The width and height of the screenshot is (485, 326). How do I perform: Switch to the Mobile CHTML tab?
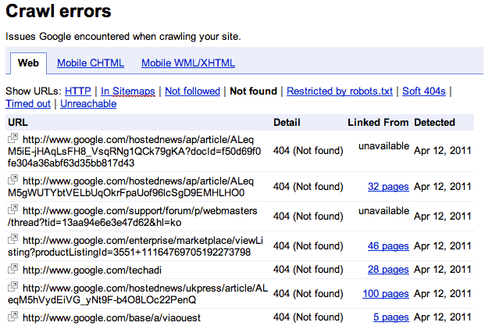point(91,63)
